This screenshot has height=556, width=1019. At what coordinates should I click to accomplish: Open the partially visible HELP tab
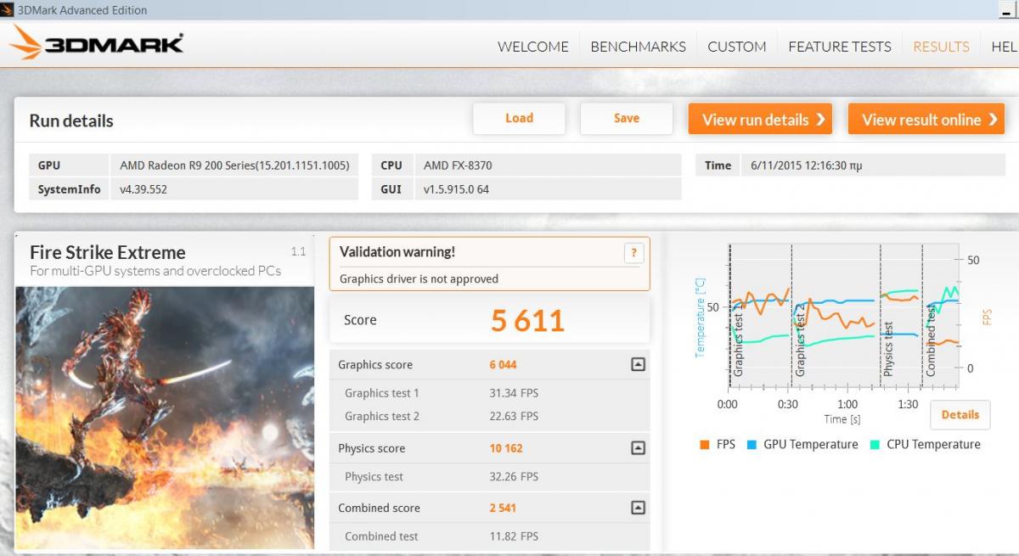pyautogui.click(x=1005, y=47)
